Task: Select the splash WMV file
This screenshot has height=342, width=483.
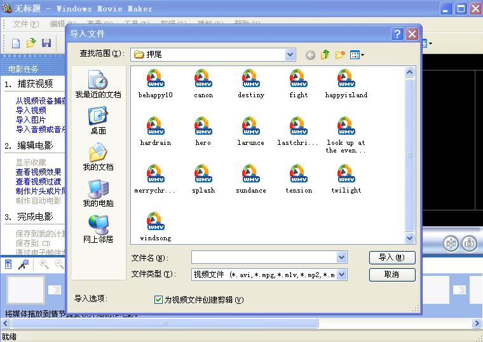Action: [x=203, y=179]
